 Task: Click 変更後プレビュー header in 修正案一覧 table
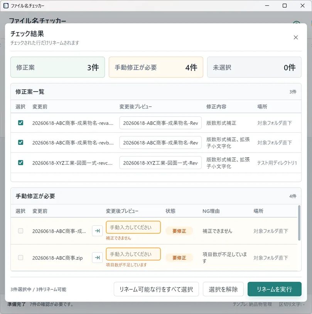(x=135, y=107)
